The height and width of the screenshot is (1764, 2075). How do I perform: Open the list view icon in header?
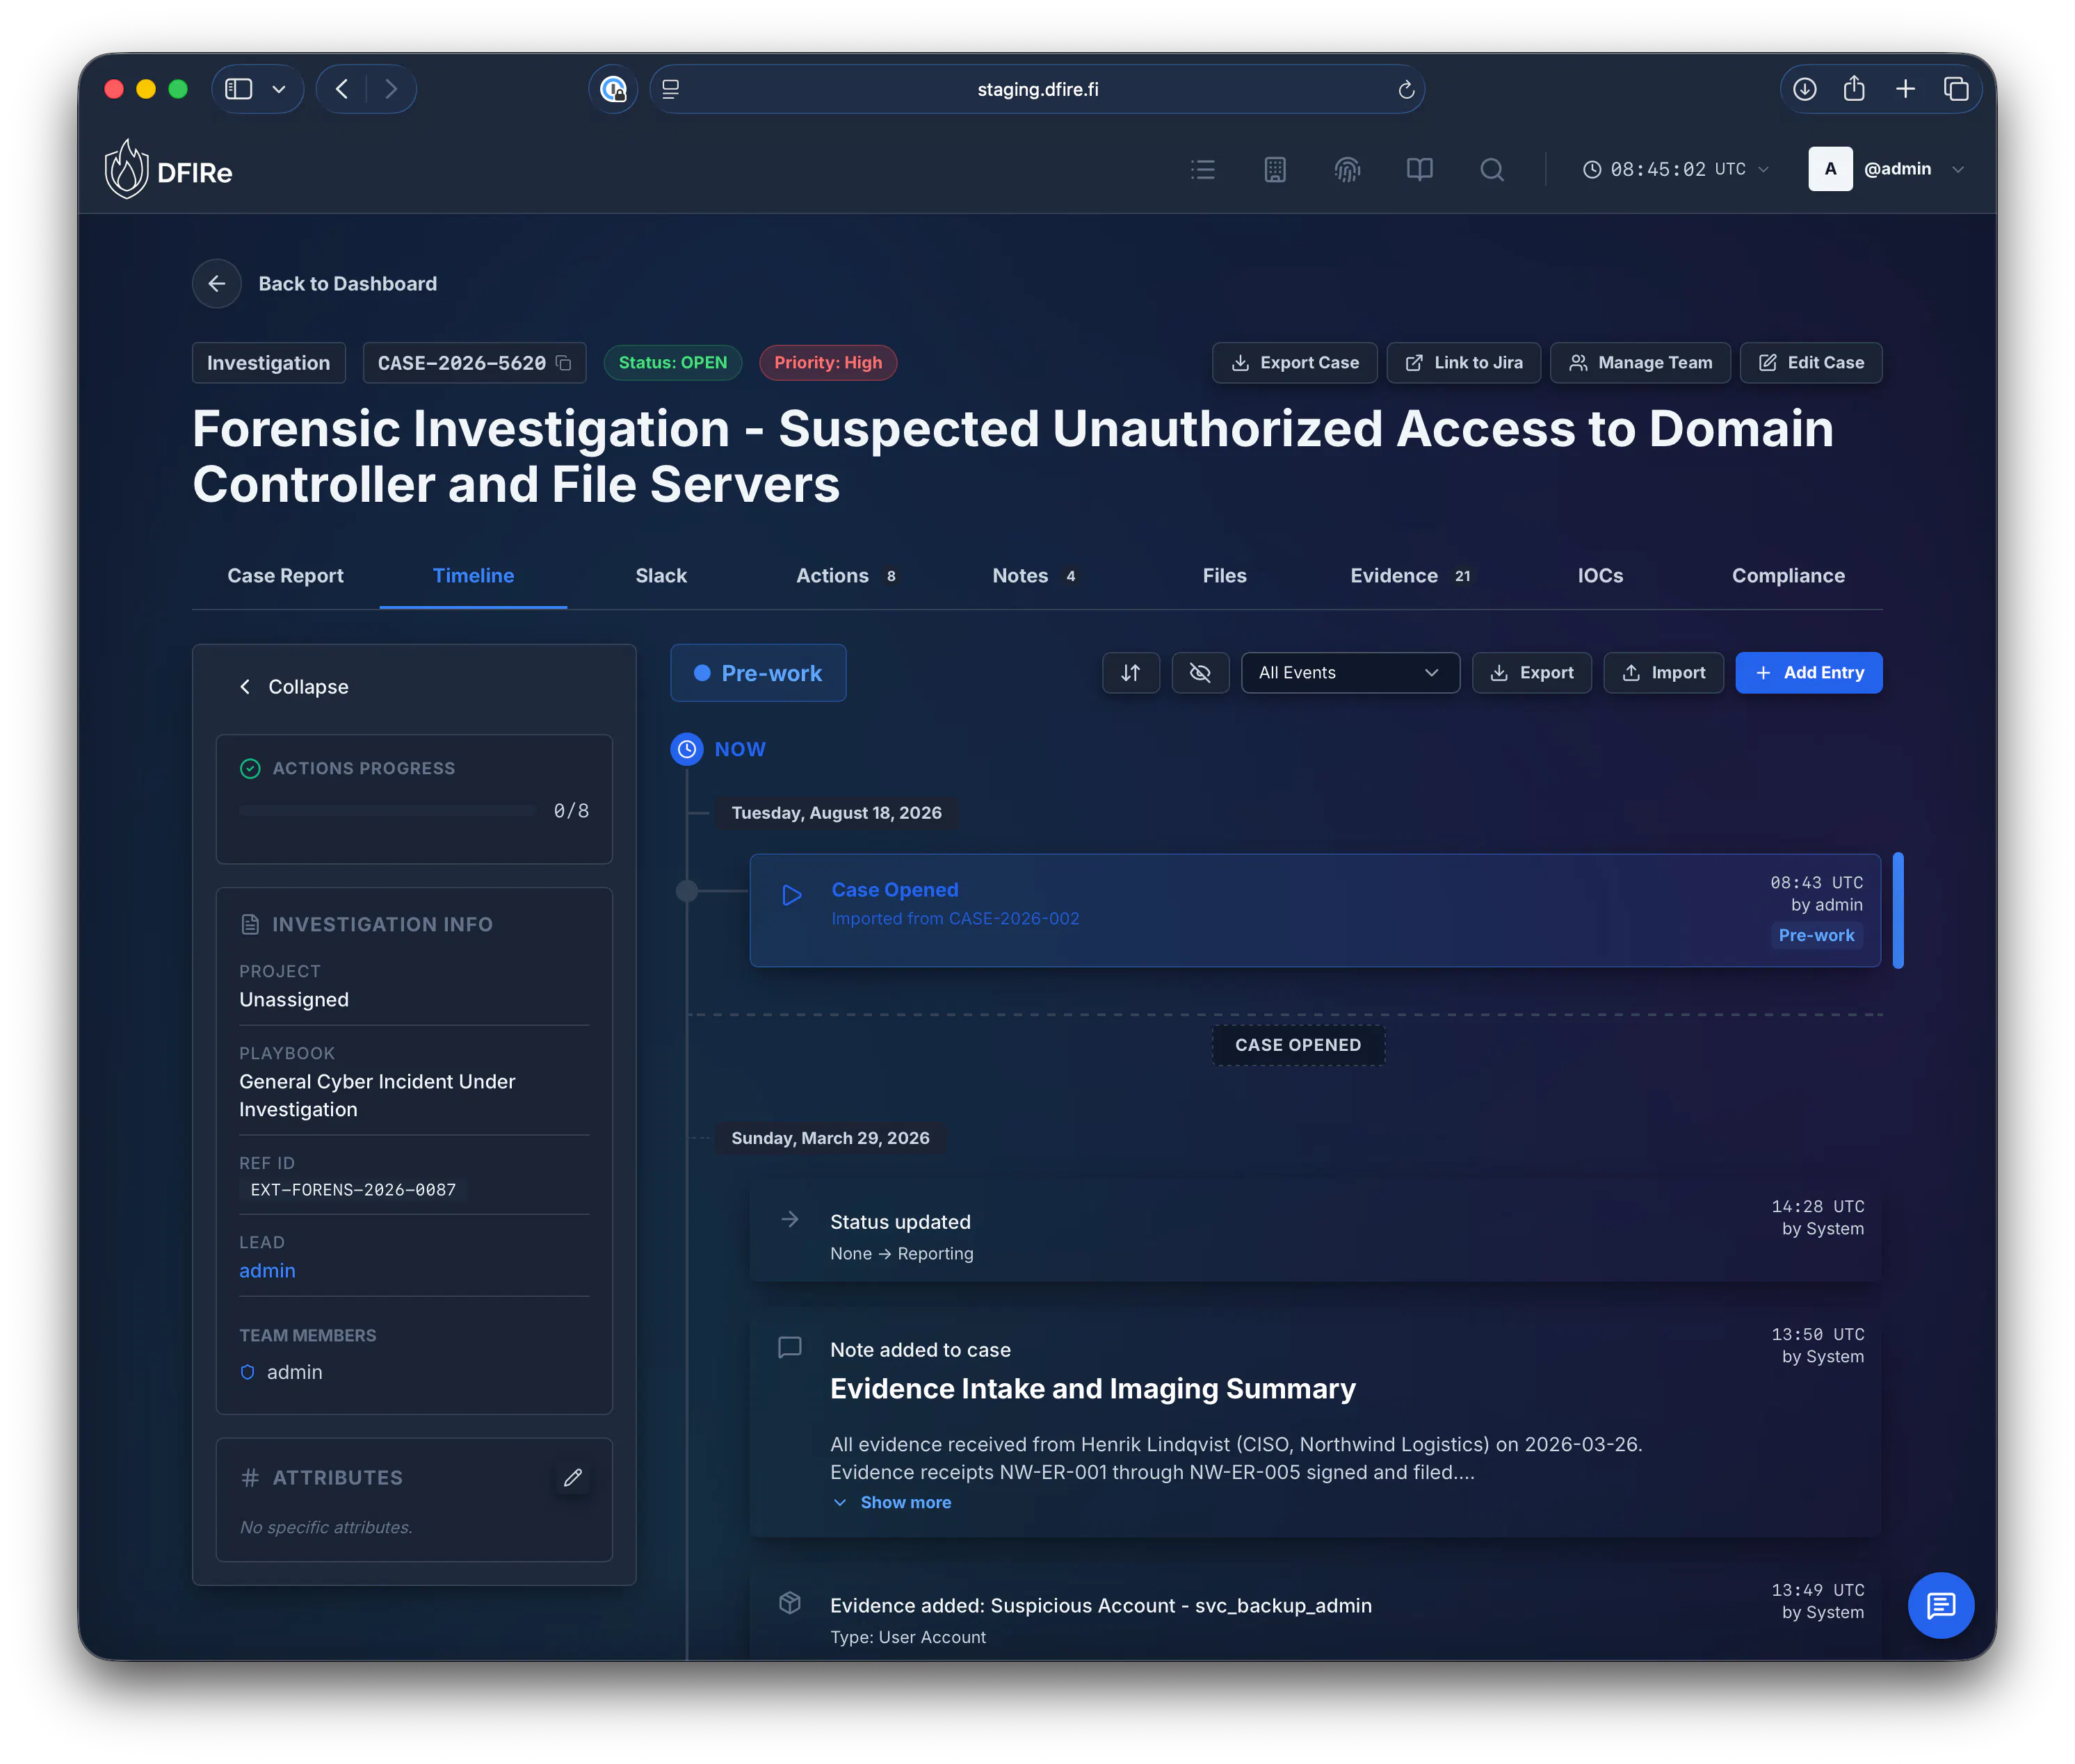(1202, 170)
